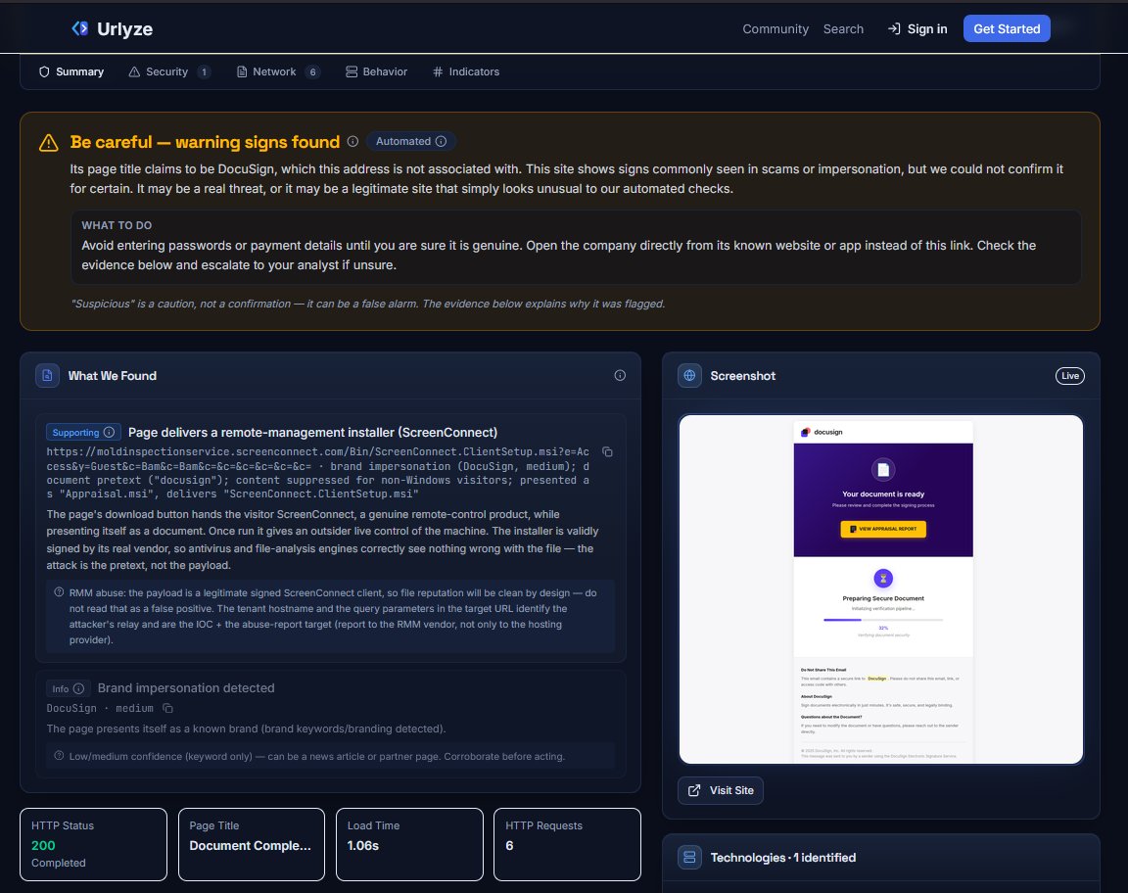Click the warning triangle icon in alert banner
The image size is (1128, 893).
pos(48,143)
